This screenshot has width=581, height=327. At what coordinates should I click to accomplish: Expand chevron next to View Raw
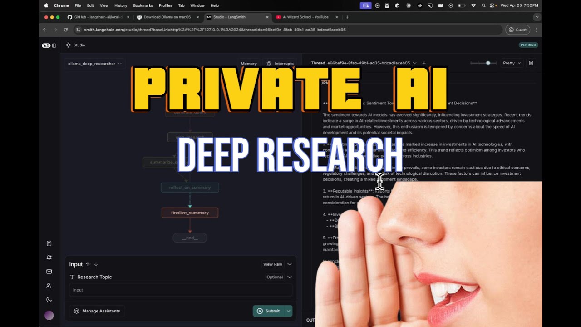click(x=290, y=264)
